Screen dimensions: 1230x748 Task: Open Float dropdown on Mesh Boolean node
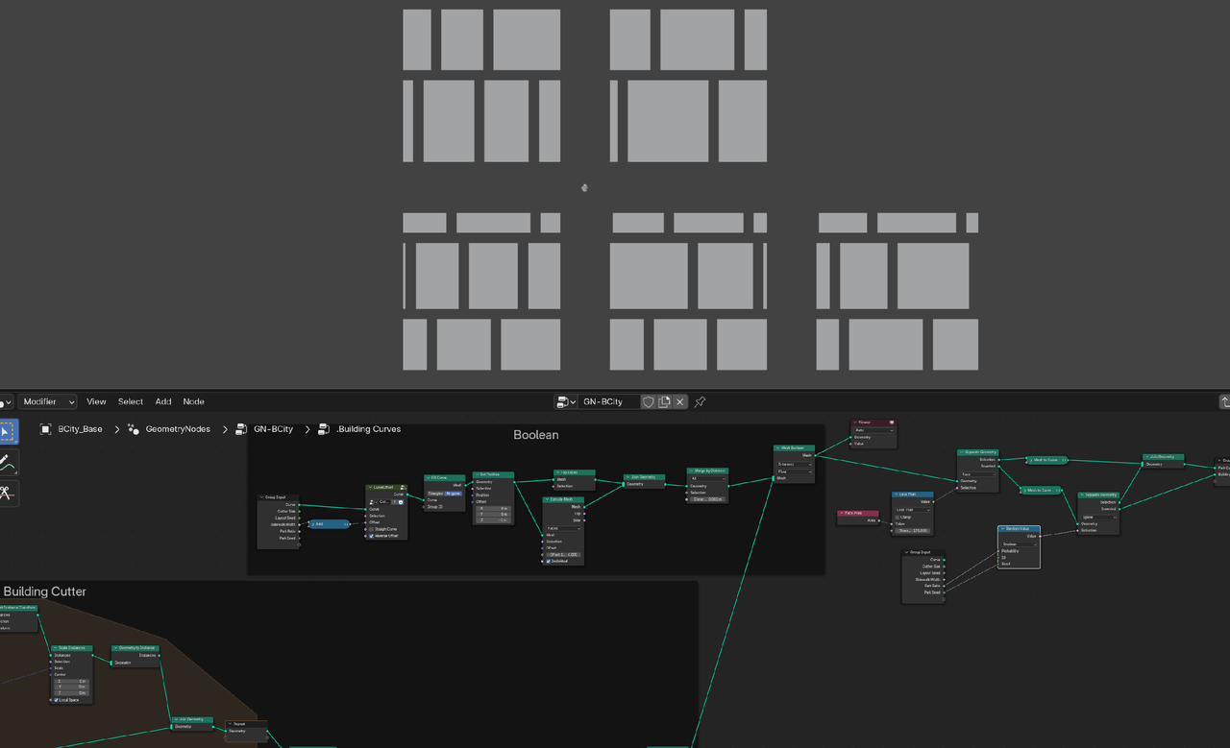(x=795, y=471)
